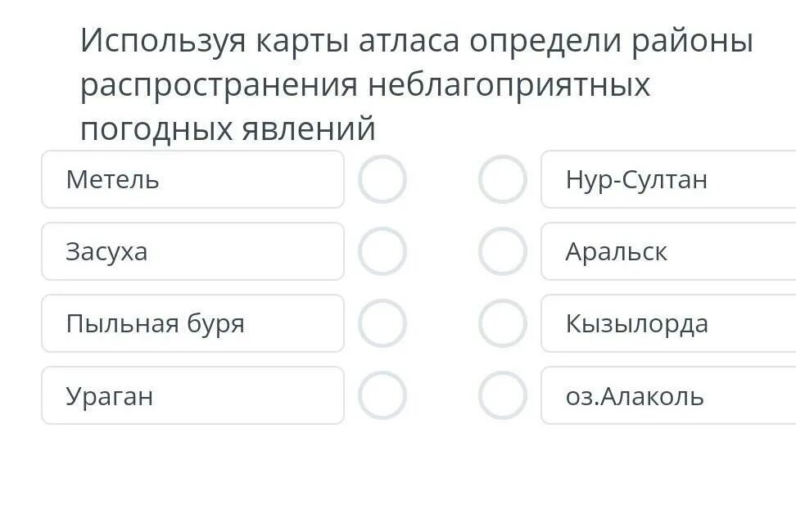The image size is (796, 514).
Task: Click the Метель answer box
Action: tap(192, 179)
